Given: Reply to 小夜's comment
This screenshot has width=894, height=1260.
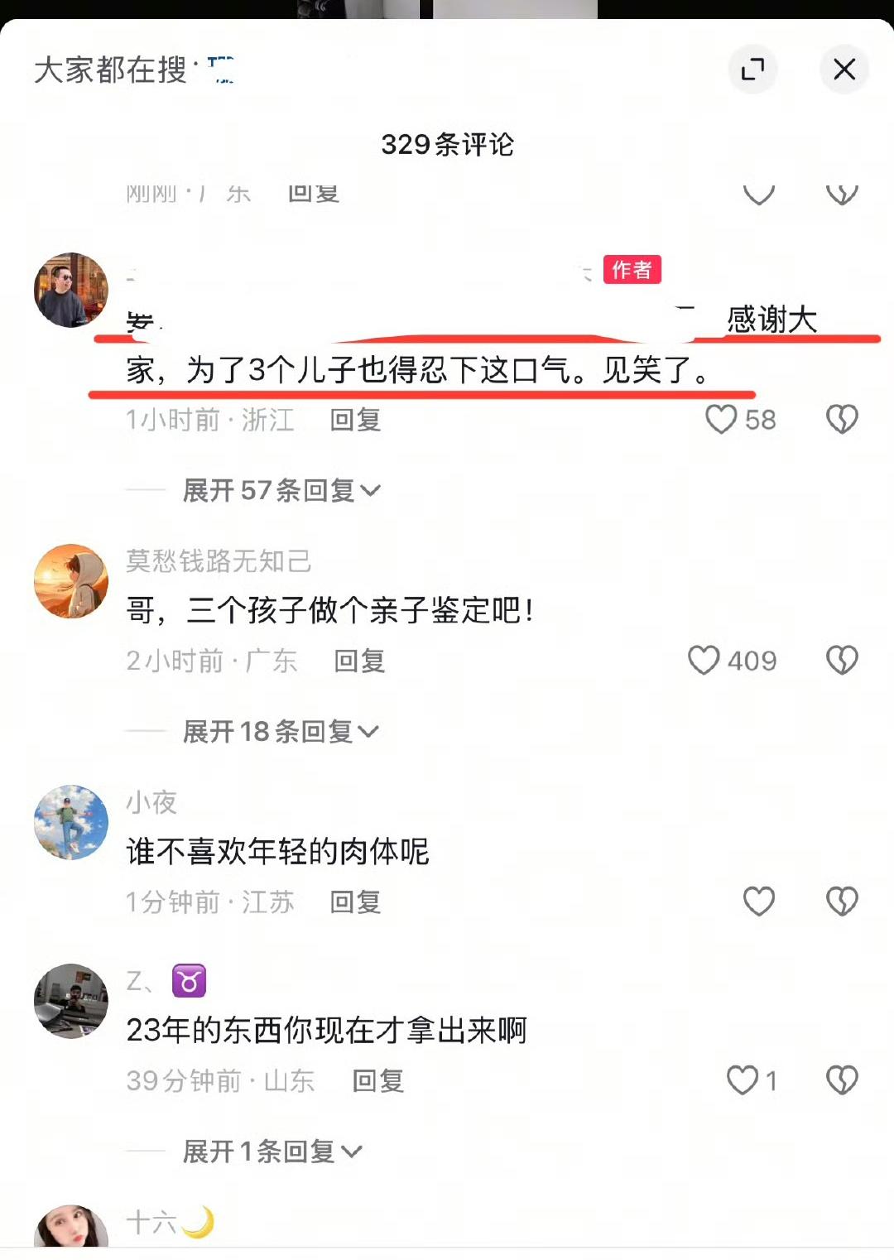Looking at the screenshot, I should coord(355,902).
